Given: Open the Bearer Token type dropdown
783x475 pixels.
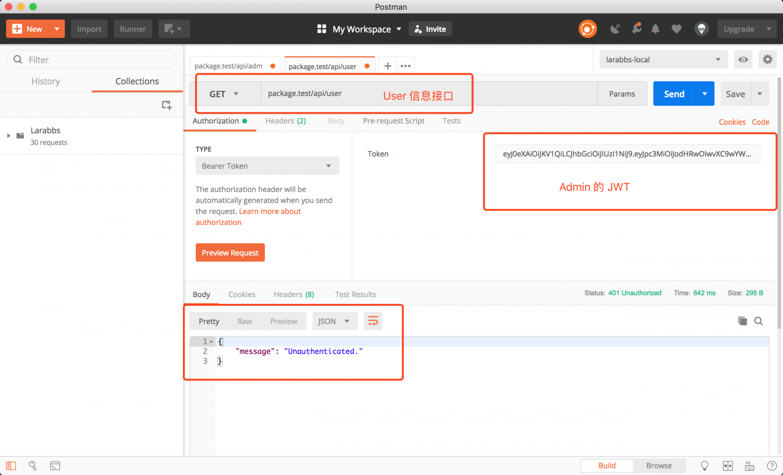Looking at the screenshot, I should [x=268, y=166].
